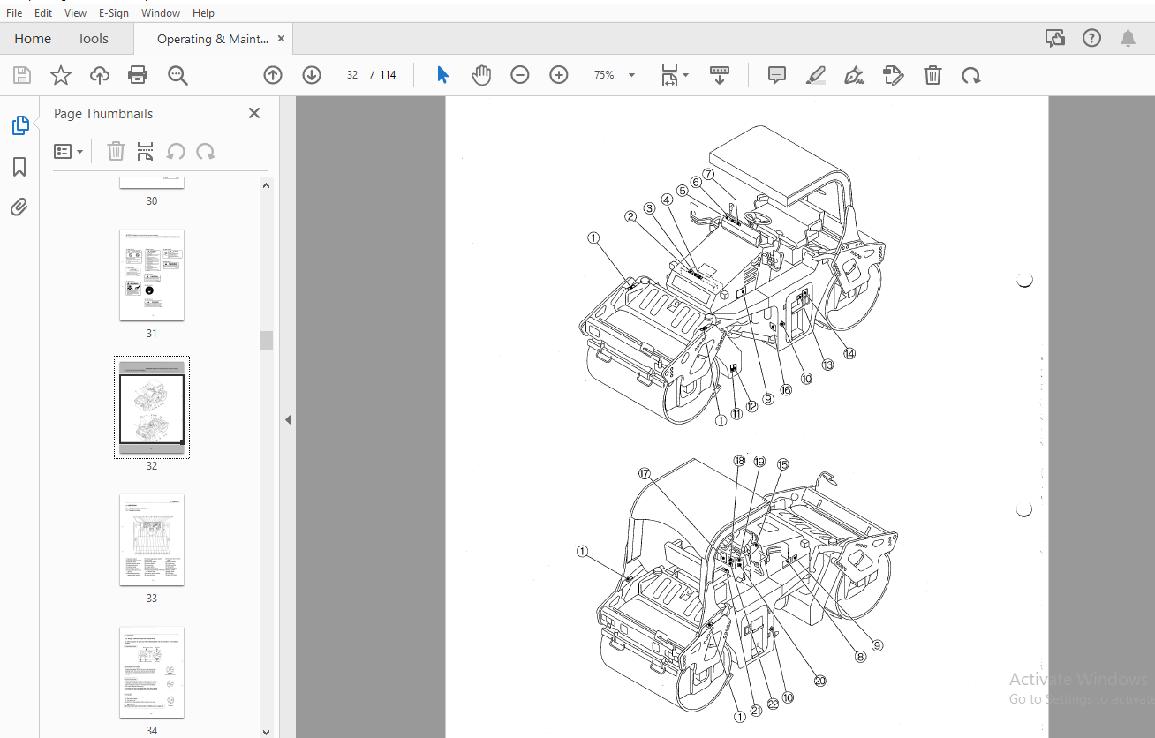The image size is (1155, 738).
Task: Open the help question mark icon
Action: 1092,38
